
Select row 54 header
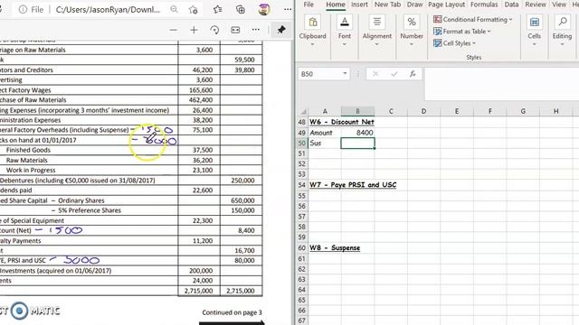[x=302, y=185]
